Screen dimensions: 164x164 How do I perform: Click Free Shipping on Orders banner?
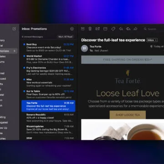(x=123, y=60)
